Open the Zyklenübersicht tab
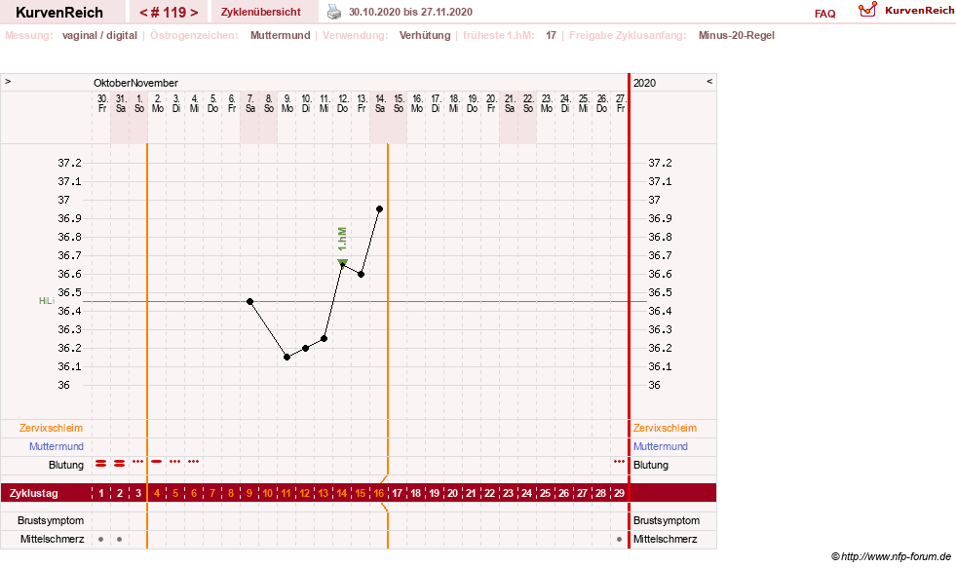The image size is (956, 568). click(x=261, y=12)
